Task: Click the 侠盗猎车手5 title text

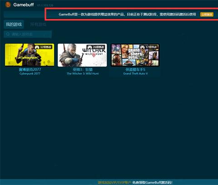Action: pyautogui.click(x=135, y=69)
